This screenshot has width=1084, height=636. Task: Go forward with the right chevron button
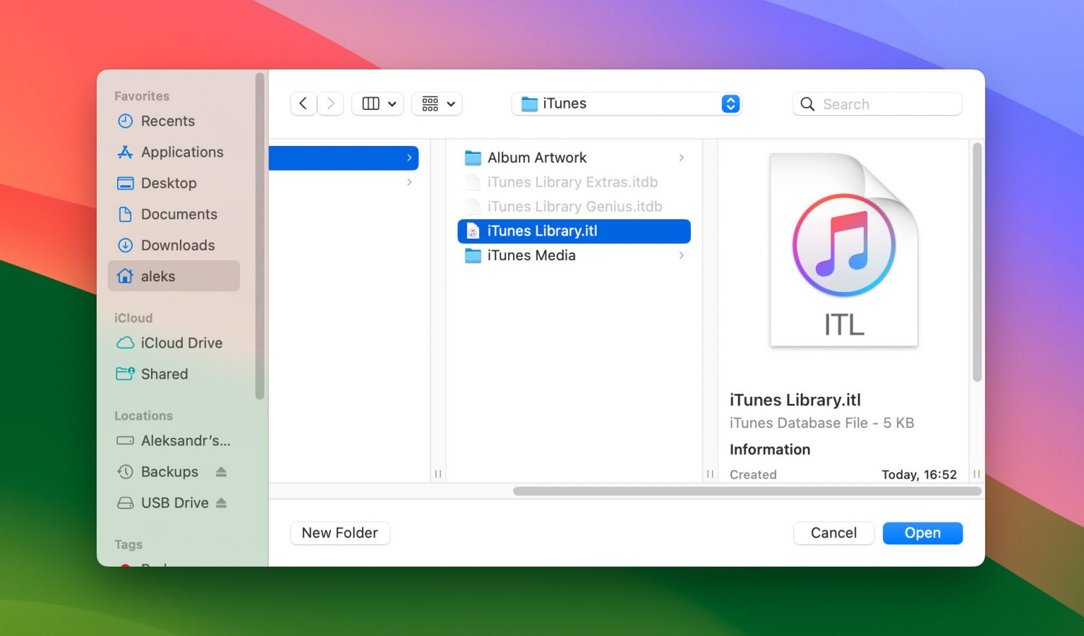coord(330,104)
